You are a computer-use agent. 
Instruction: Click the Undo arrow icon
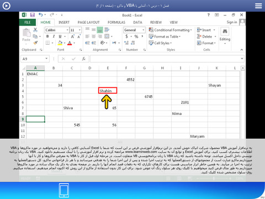[x=41, y=15]
